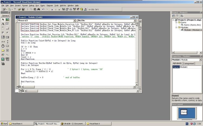This screenshot has height=126, width=203.
Task: Open the Module1 object dropdown in Properties
Action: (200, 60)
